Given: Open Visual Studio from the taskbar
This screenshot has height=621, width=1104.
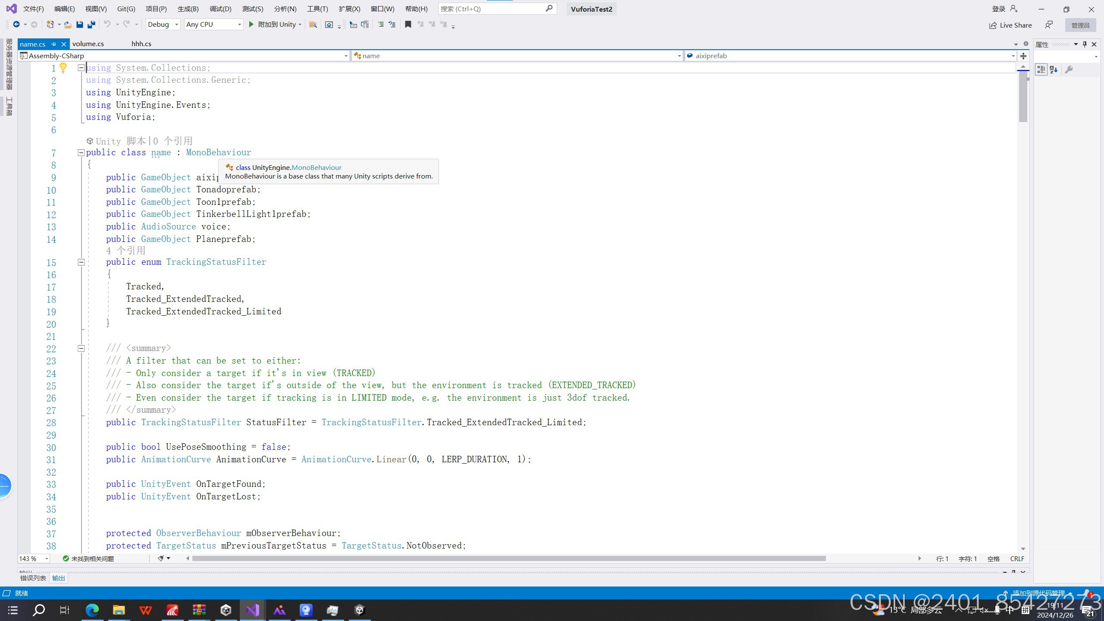Looking at the screenshot, I should tap(252, 610).
